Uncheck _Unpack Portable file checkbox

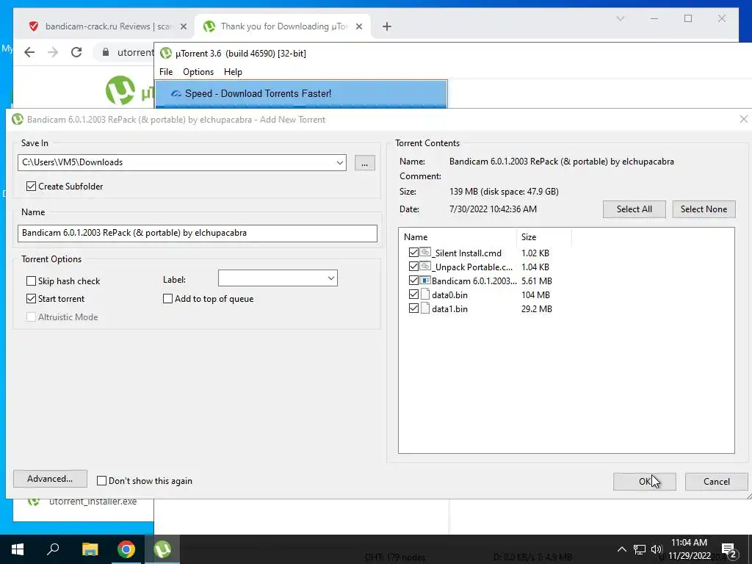(x=413, y=266)
